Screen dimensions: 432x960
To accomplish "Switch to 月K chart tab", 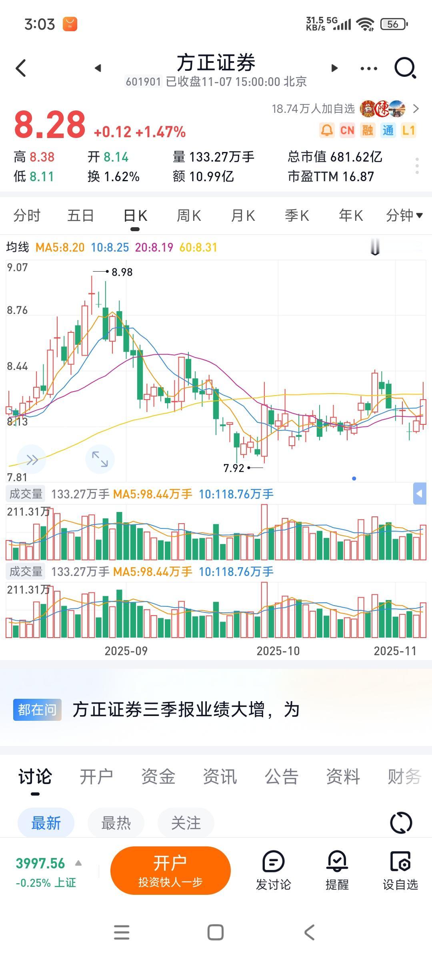I will [243, 216].
